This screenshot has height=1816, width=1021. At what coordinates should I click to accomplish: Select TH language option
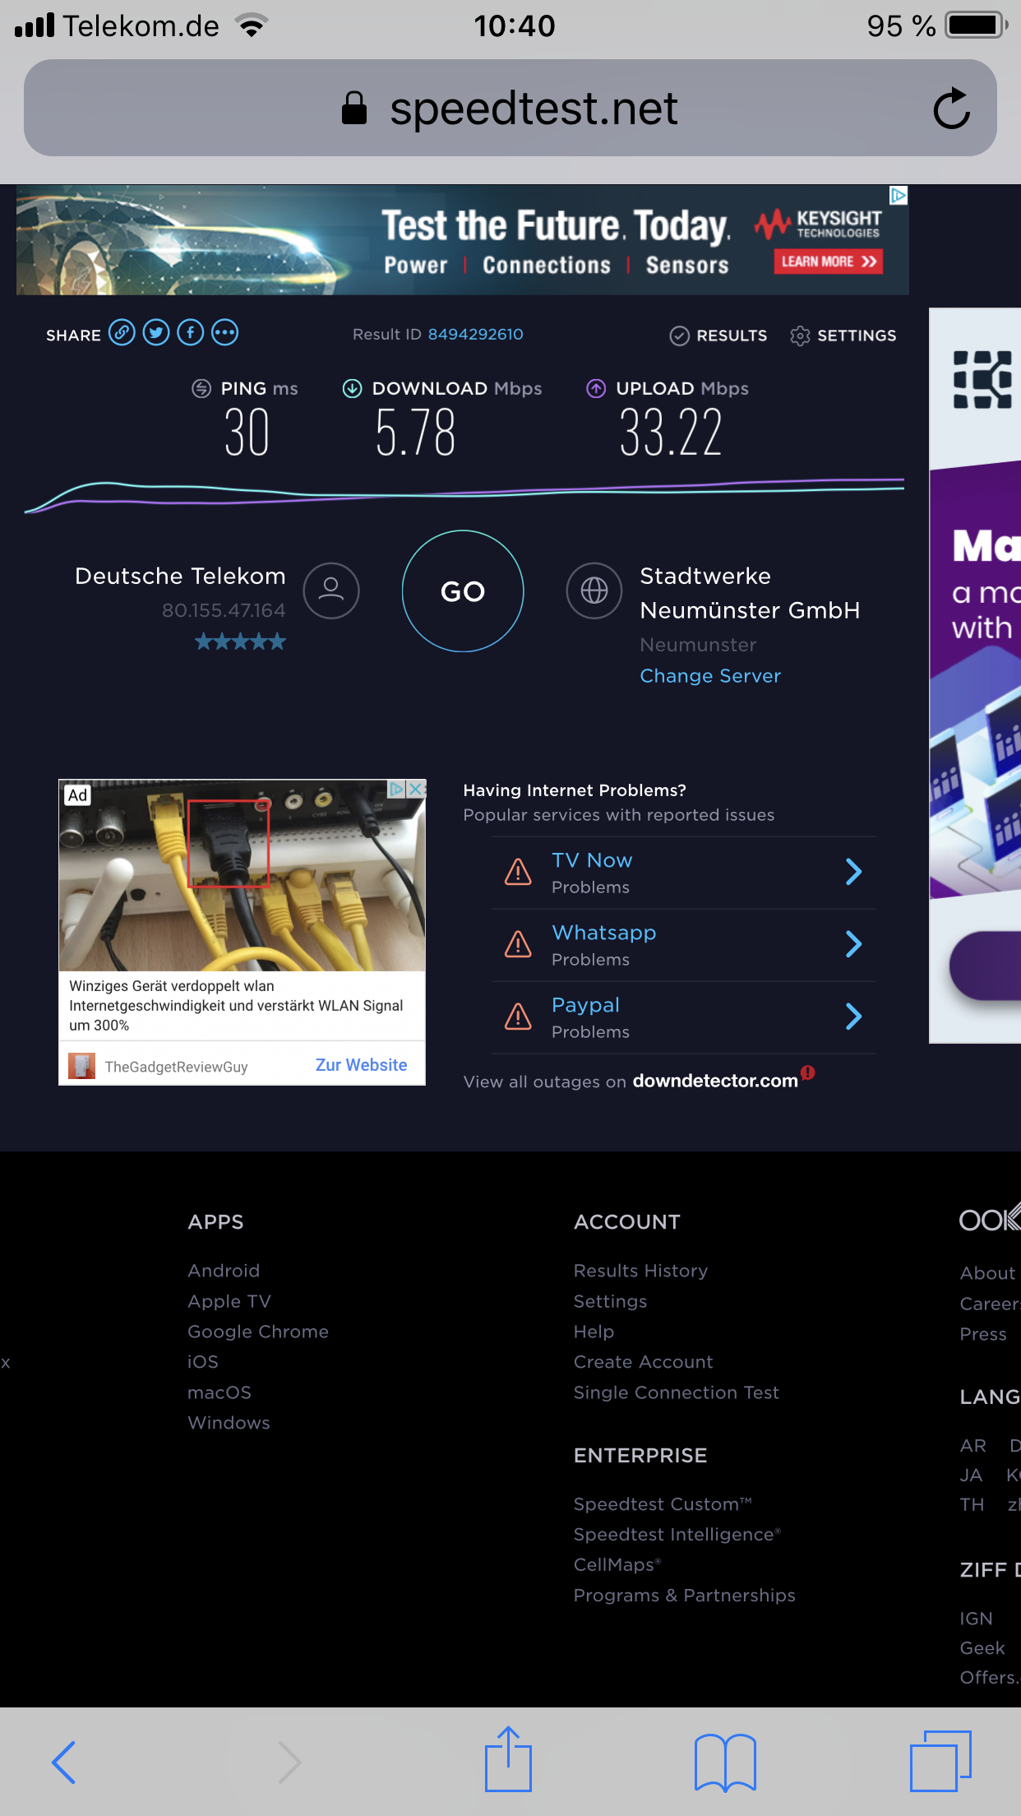(972, 1505)
